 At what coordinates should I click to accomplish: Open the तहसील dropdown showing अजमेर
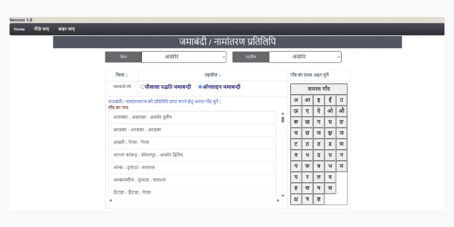[305, 57]
